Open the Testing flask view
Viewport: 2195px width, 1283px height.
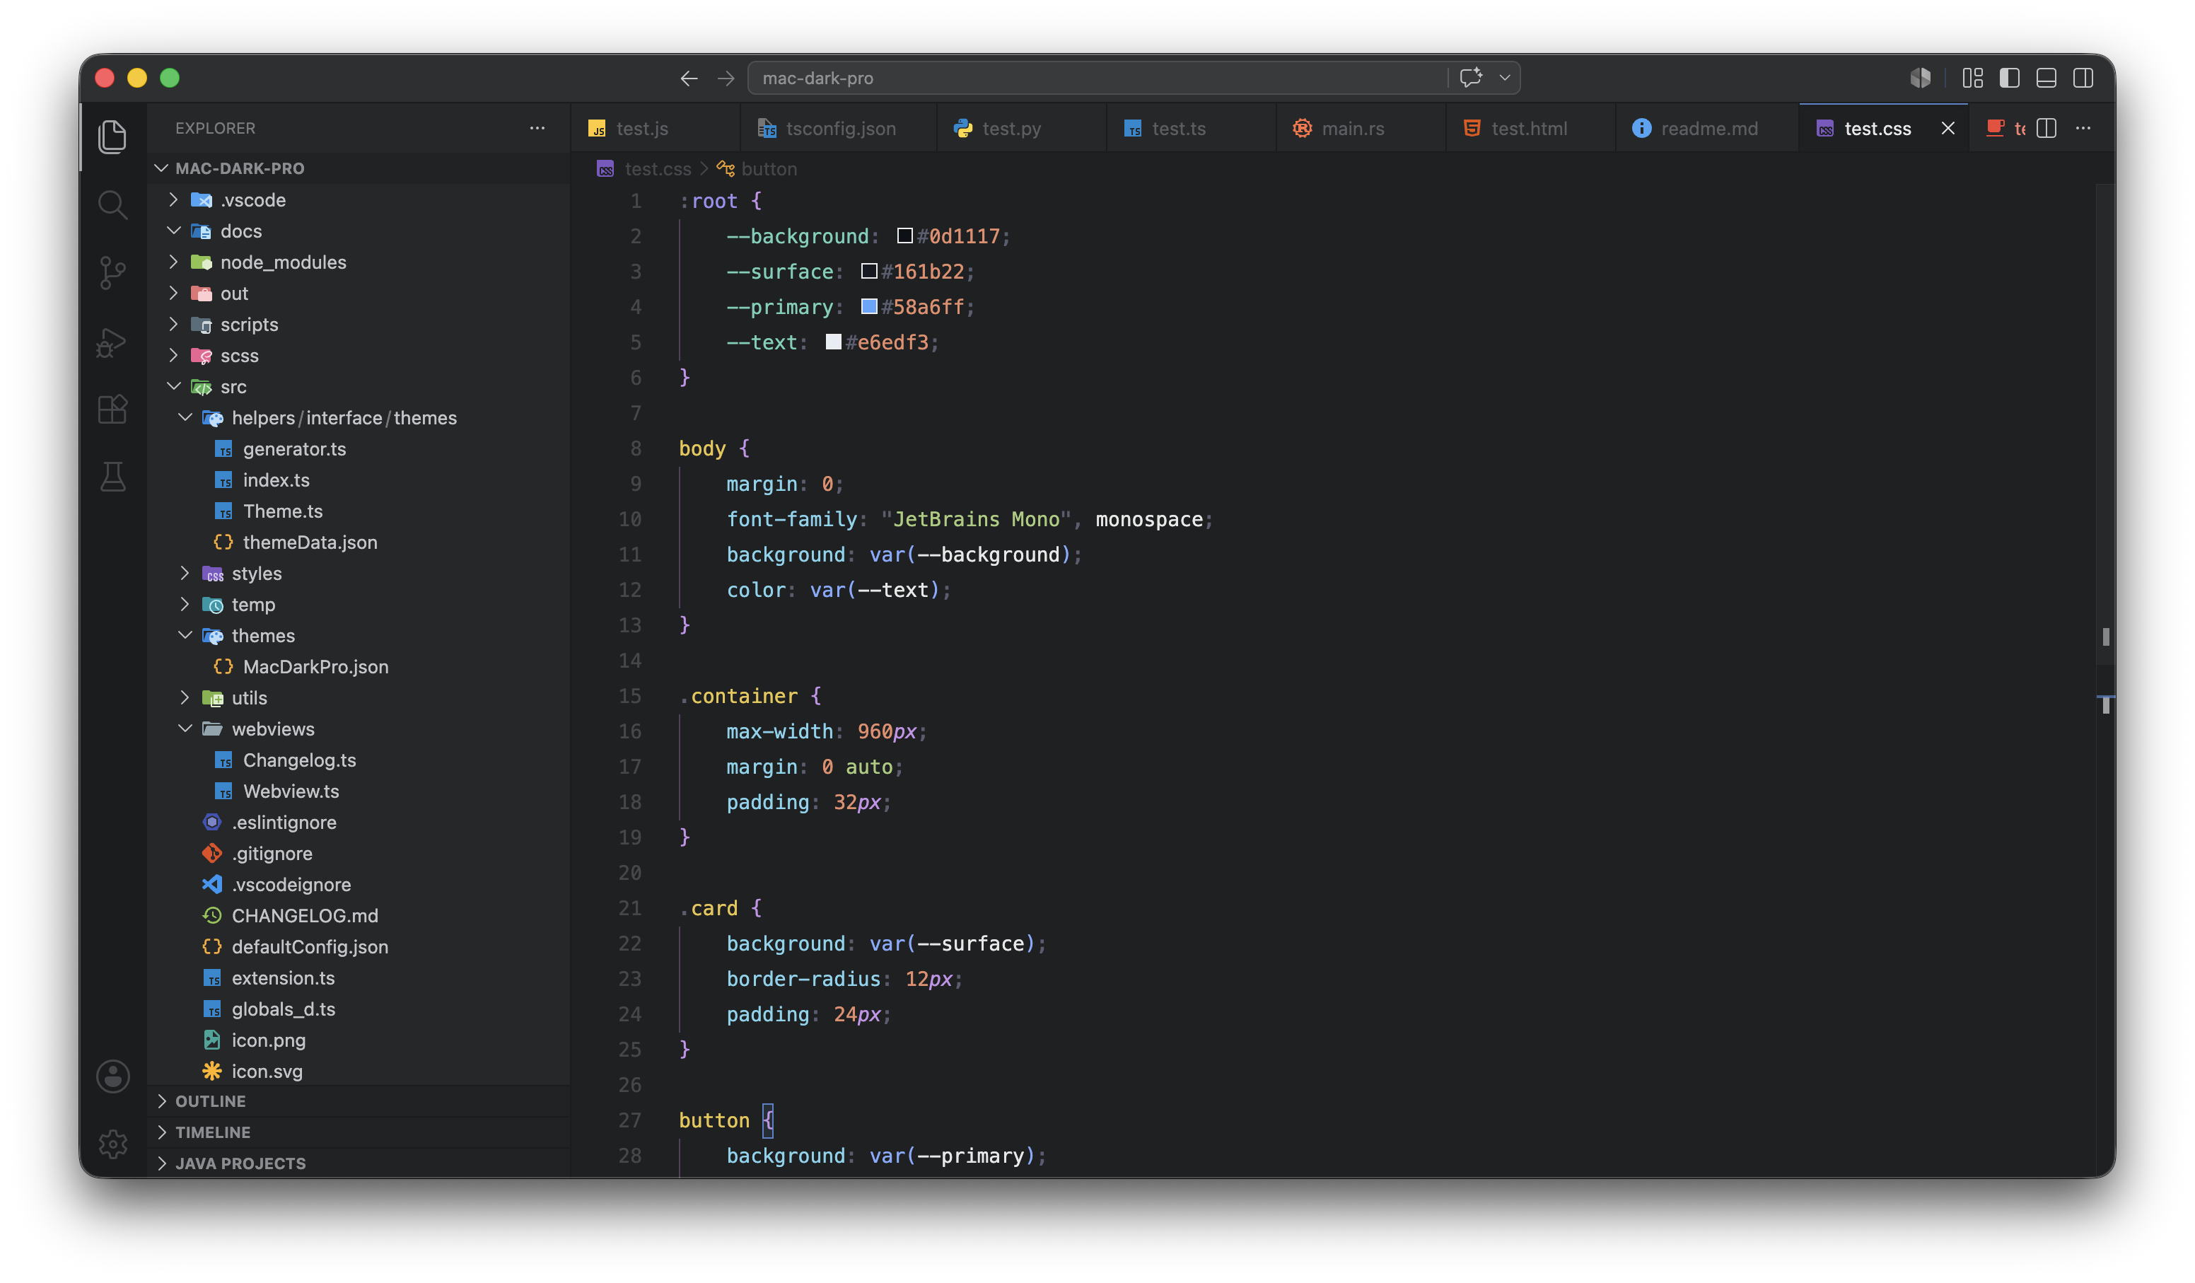click(112, 477)
